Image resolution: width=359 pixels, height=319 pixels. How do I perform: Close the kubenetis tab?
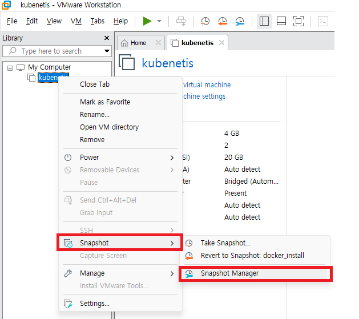pos(221,43)
